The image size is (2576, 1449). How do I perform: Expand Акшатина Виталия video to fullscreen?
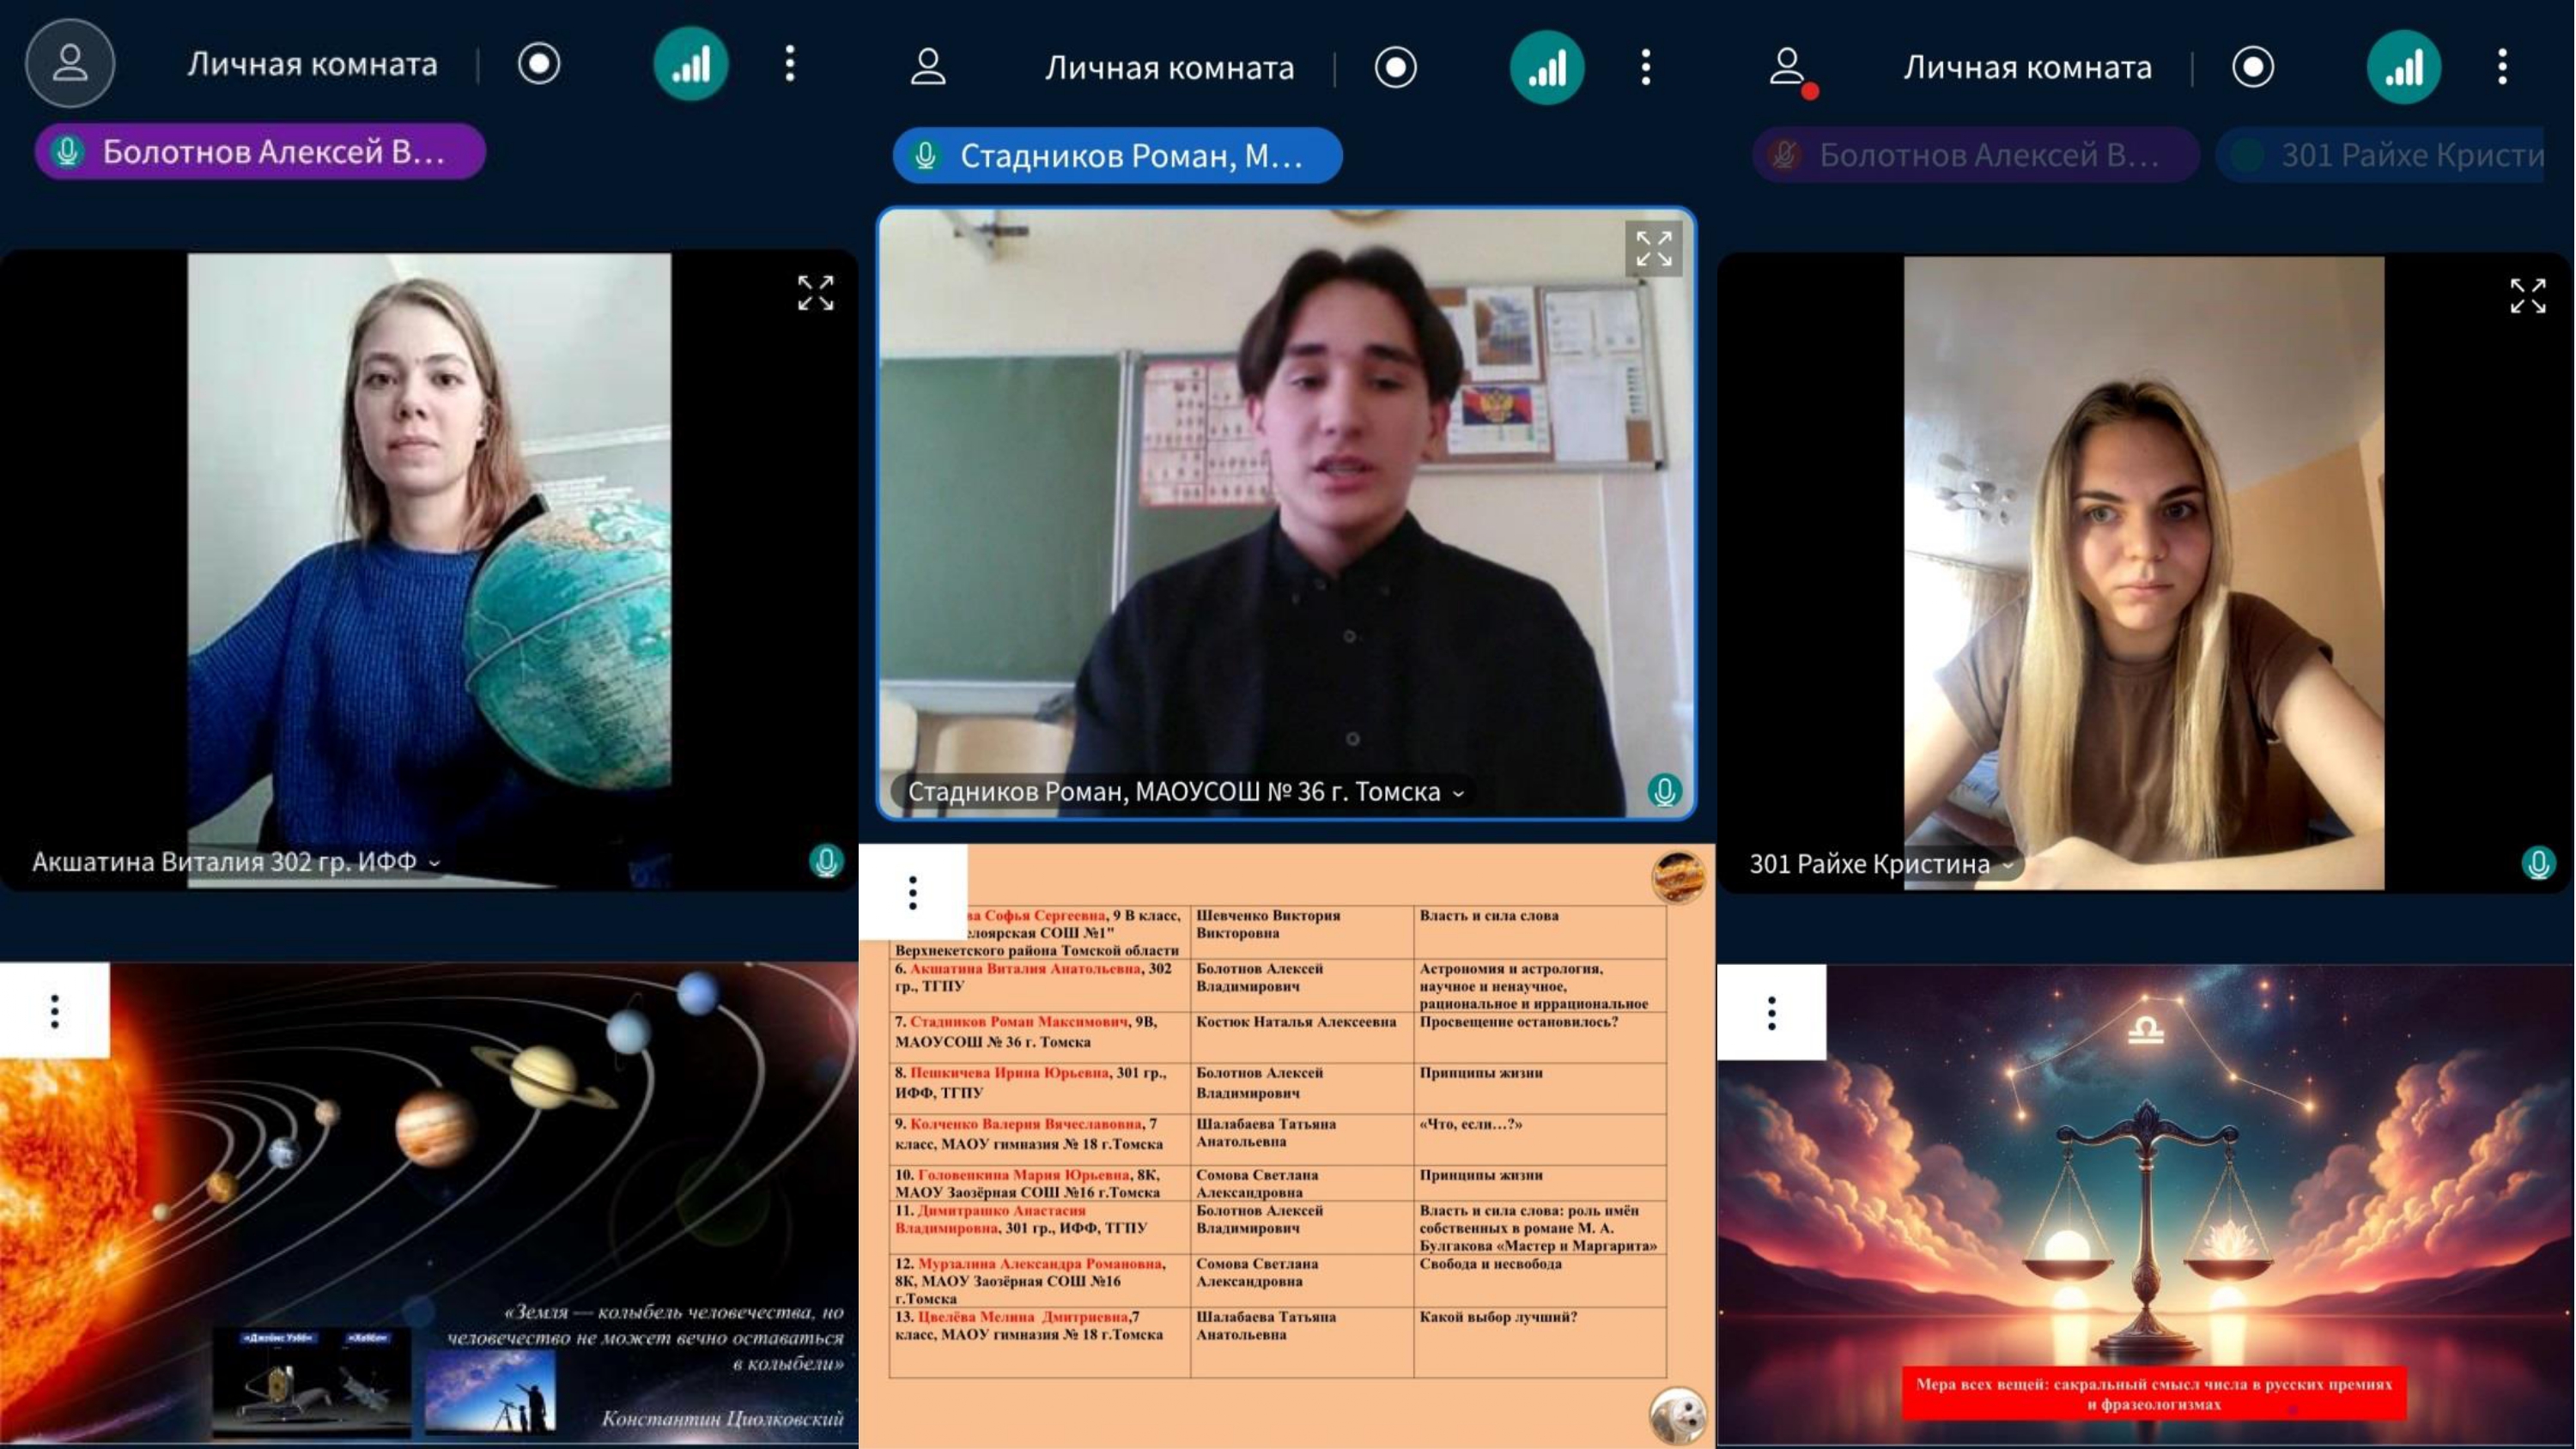pyautogui.click(x=816, y=293)
